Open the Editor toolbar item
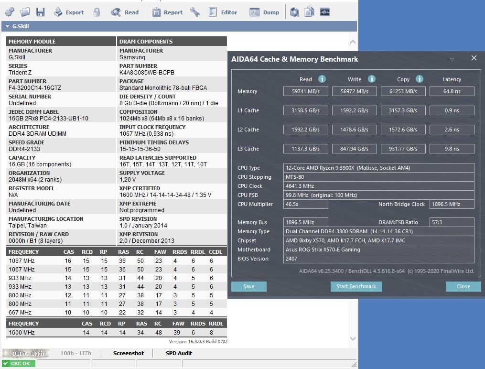This screenshot has height=369, width=485. coord(223,12)
